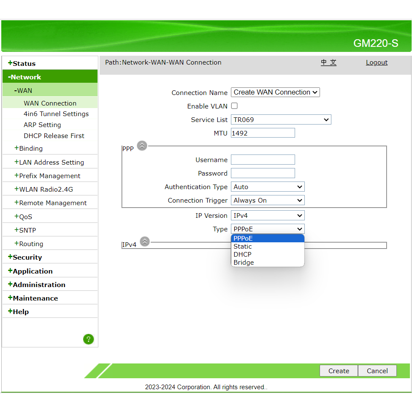Click the Logout link

377,62
